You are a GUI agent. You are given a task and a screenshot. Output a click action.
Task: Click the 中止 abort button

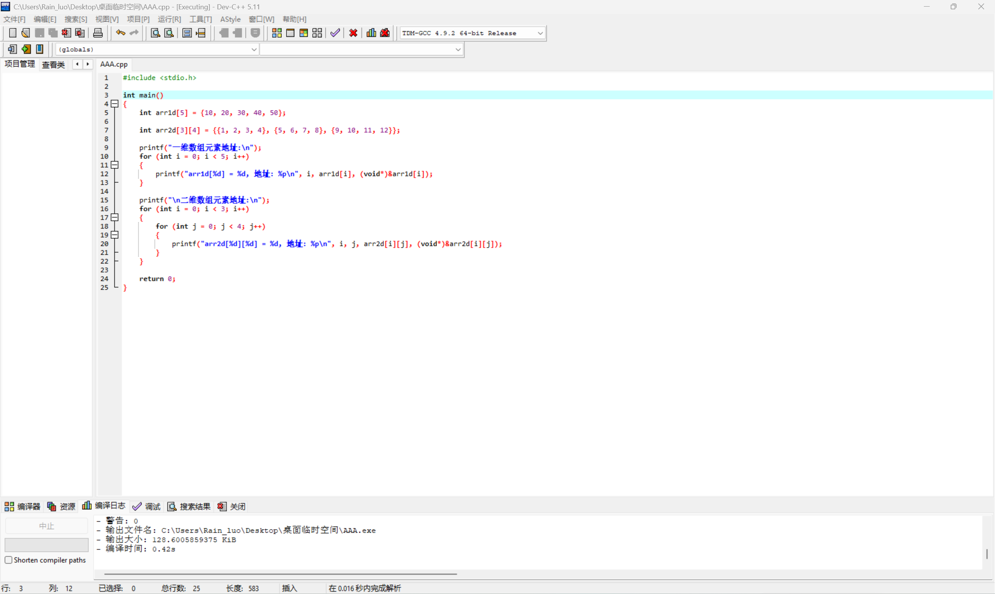(x=47, y=526)
